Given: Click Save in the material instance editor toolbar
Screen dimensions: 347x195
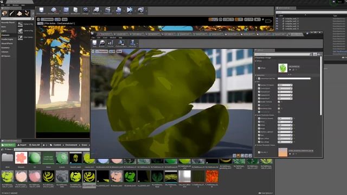Looking at the screenshot, I should (x=94, y=43).
